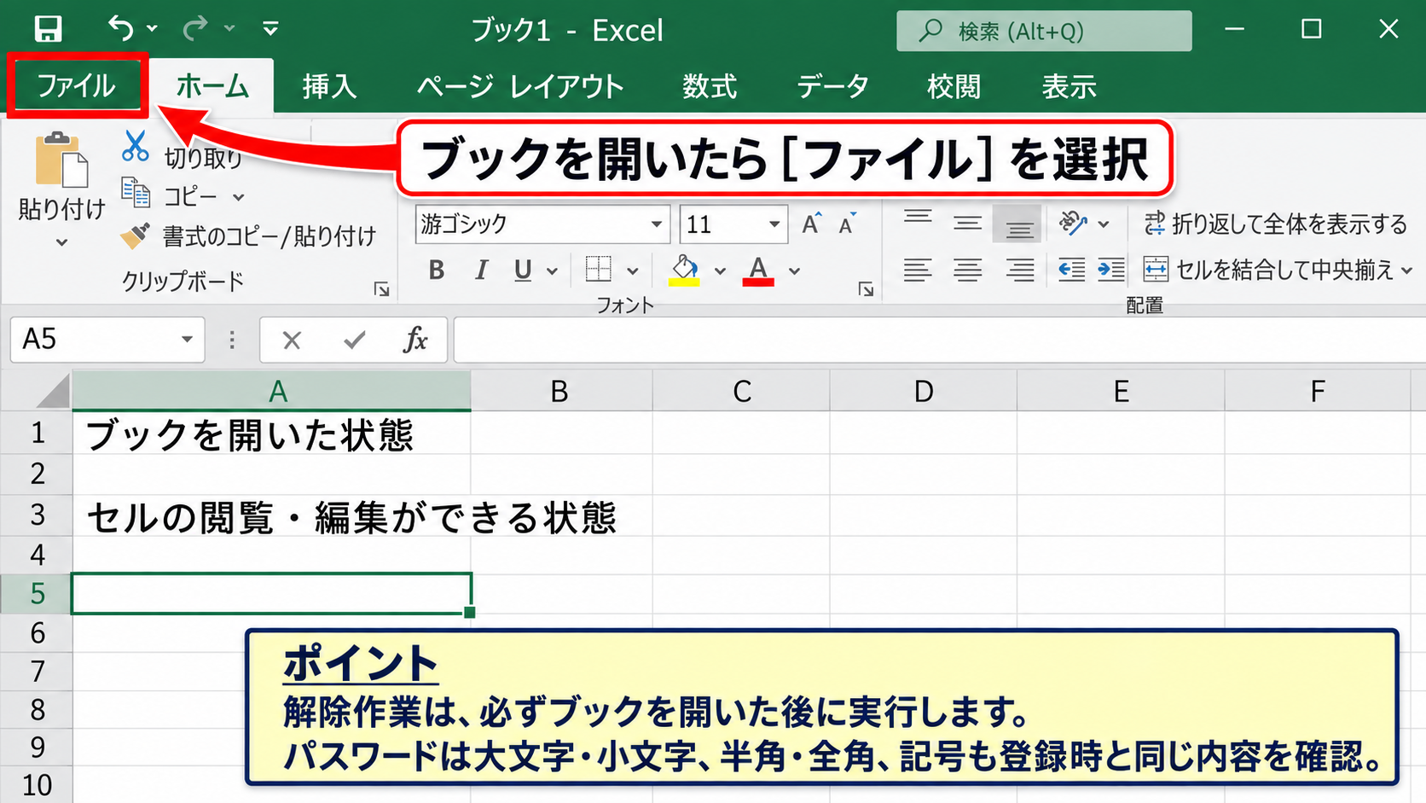The image size is (1426, 803).
Task: Switch to the 挿入 tab
Action: click(x=329, y=86)
